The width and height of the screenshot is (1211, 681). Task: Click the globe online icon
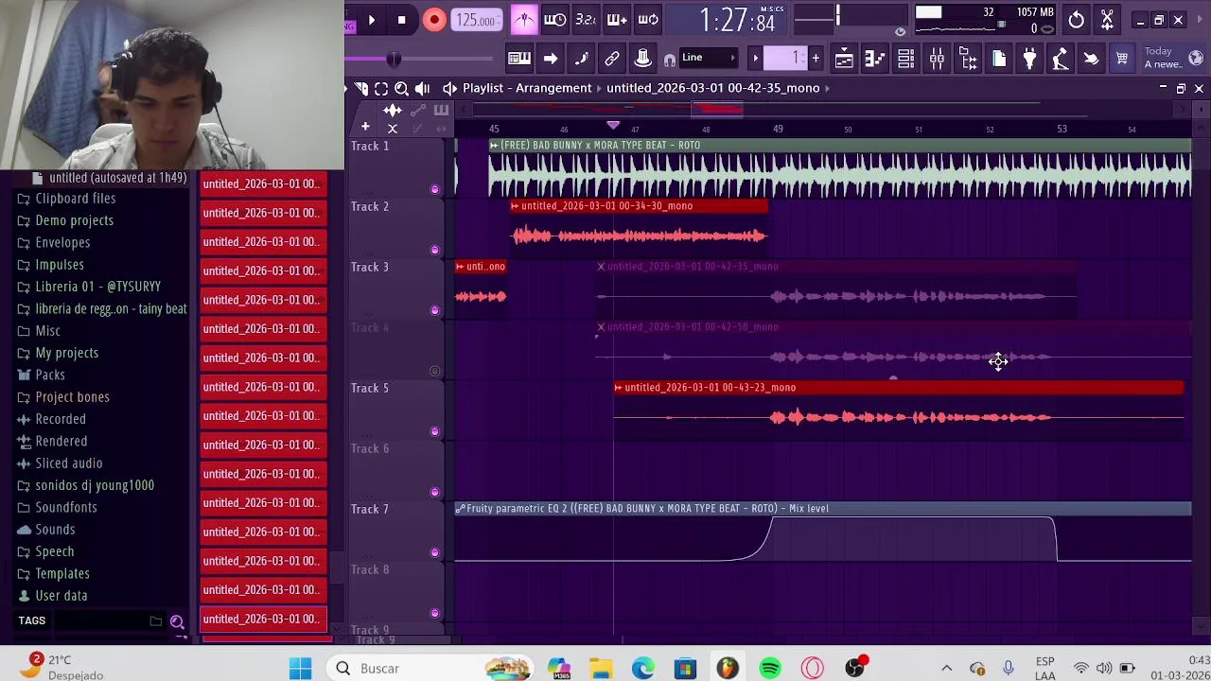coord(1196,59)
